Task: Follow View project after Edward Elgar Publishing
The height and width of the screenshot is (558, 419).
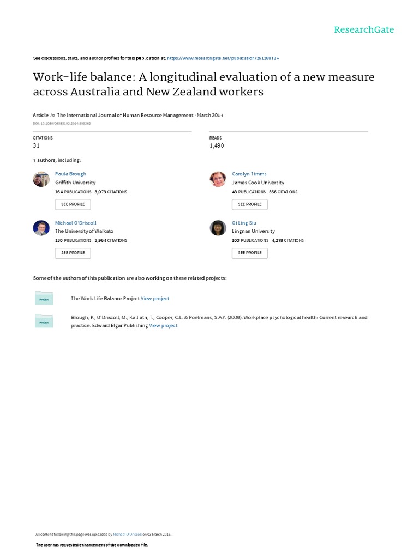Action: pos(164,325)
